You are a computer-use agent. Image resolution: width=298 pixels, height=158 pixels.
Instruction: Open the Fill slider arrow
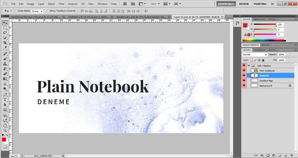coord(287,60)
